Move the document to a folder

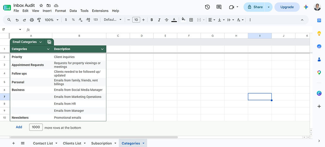49,5
